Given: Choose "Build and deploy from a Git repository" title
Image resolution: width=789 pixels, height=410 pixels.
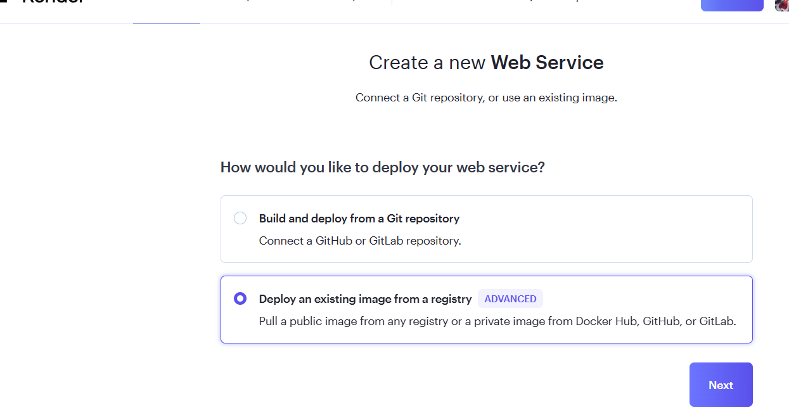Looking at the screenshot, I should (359, 219).
